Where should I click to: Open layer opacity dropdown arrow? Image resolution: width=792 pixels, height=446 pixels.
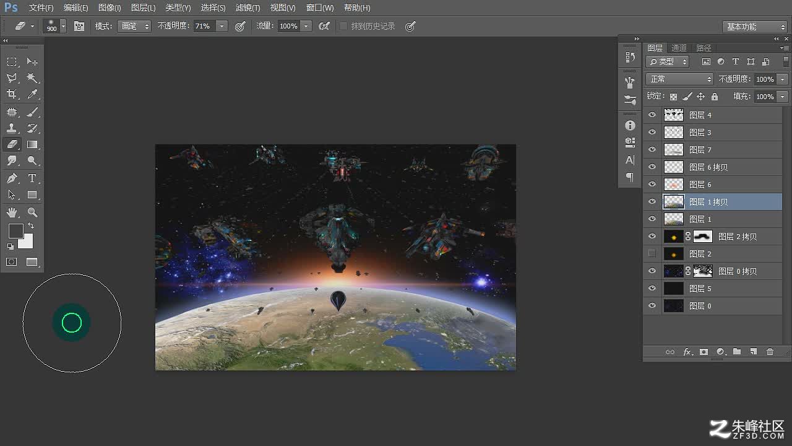click(783, 79)
